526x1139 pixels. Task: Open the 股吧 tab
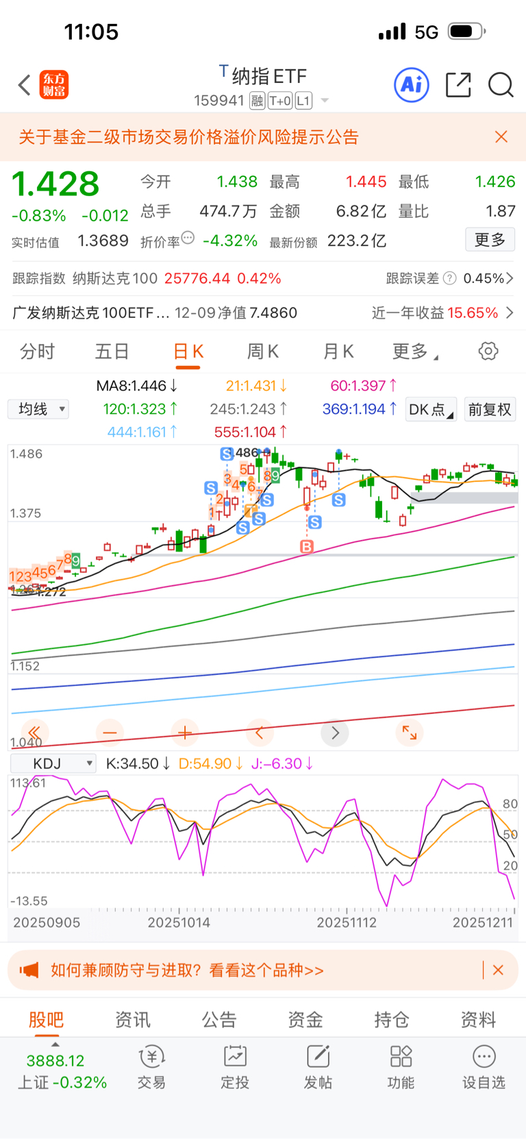46,1020
